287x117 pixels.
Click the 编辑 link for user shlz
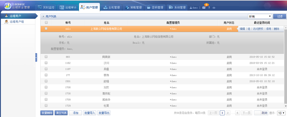(x=242, y=29)
